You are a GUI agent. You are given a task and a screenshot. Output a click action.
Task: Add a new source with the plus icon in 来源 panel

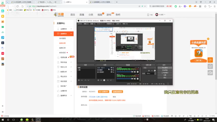tap(98, 80)
